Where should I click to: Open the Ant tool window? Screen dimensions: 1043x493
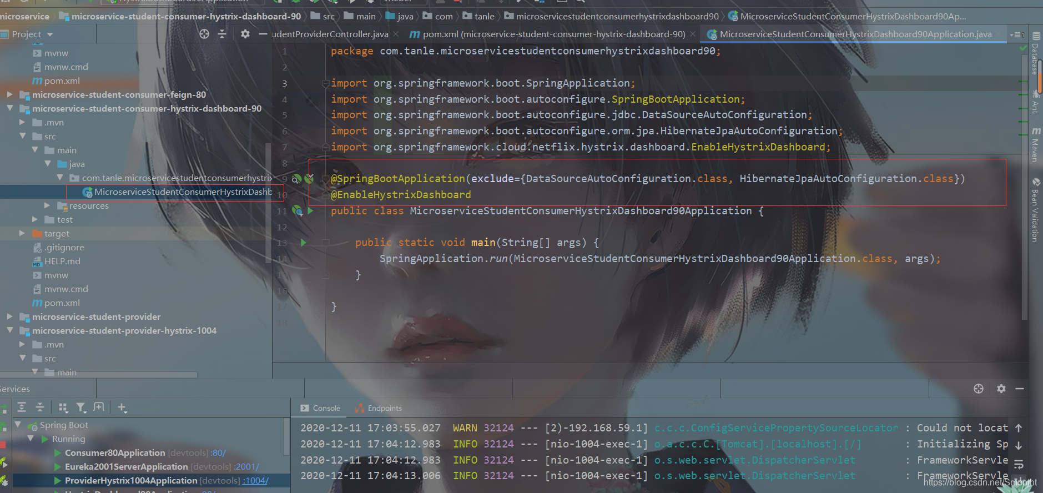pos(1036,102)
